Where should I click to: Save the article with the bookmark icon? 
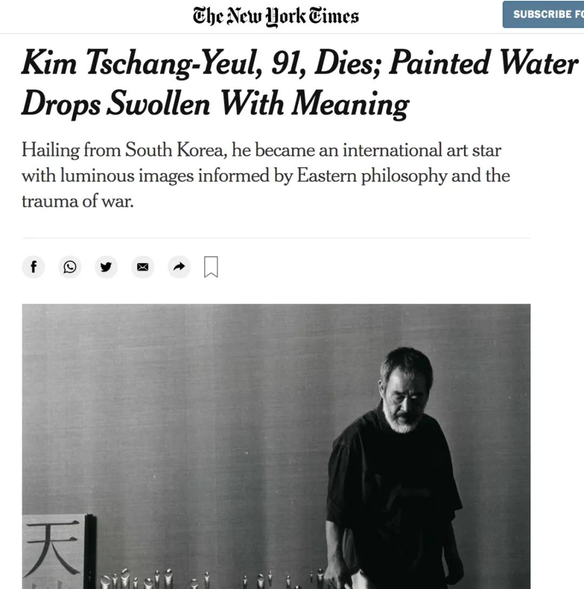click(x=211, y=266)
